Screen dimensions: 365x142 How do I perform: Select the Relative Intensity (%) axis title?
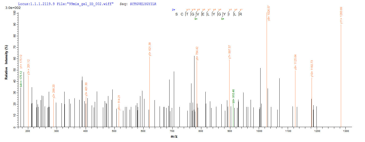[x=6, y=62]
